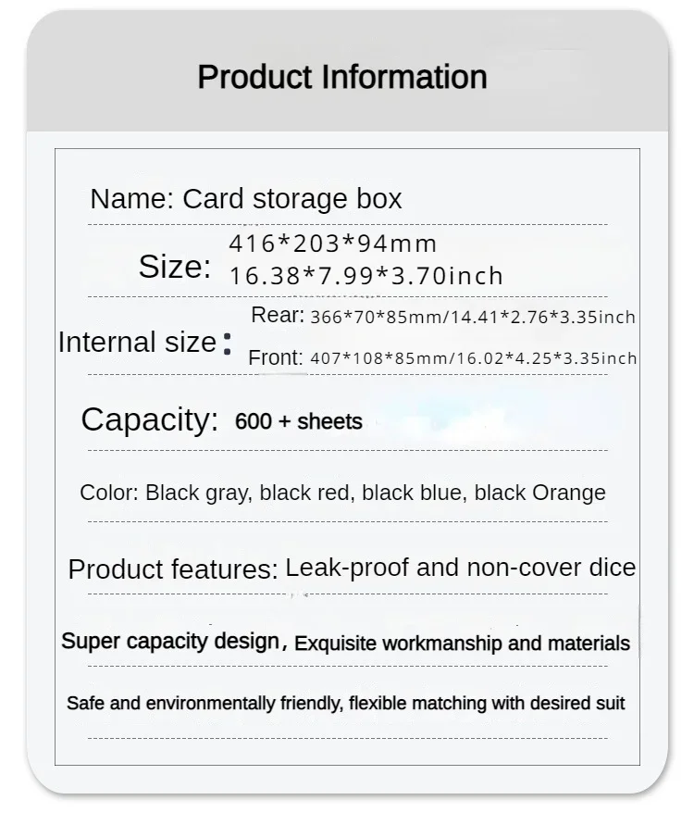Click Safe and environmentally friendly line
The height and width of the screenshot is (825, 694).
pos(345,704)
